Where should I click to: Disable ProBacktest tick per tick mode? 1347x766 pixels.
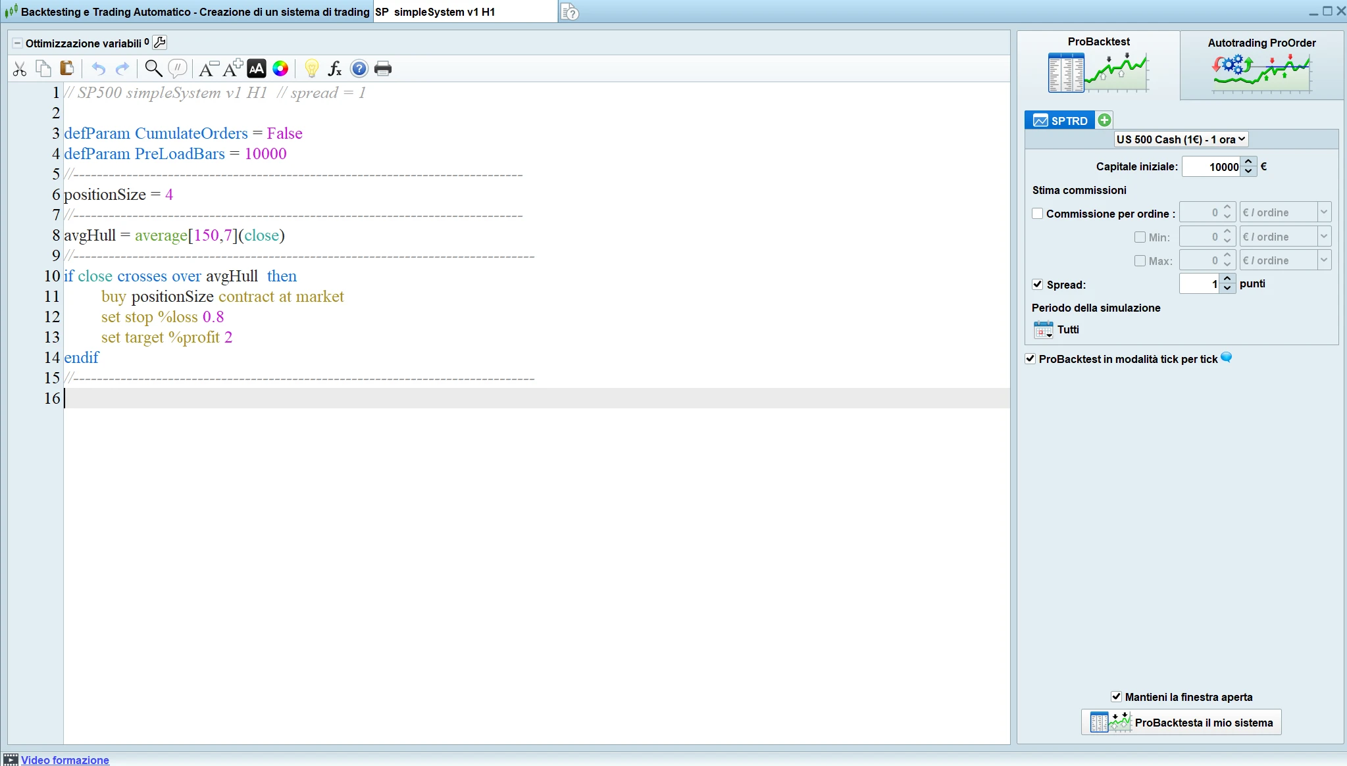click(1030, 359)
